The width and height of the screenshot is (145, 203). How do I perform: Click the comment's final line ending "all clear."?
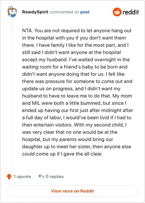pyautogui.click(x=62, y=154)
